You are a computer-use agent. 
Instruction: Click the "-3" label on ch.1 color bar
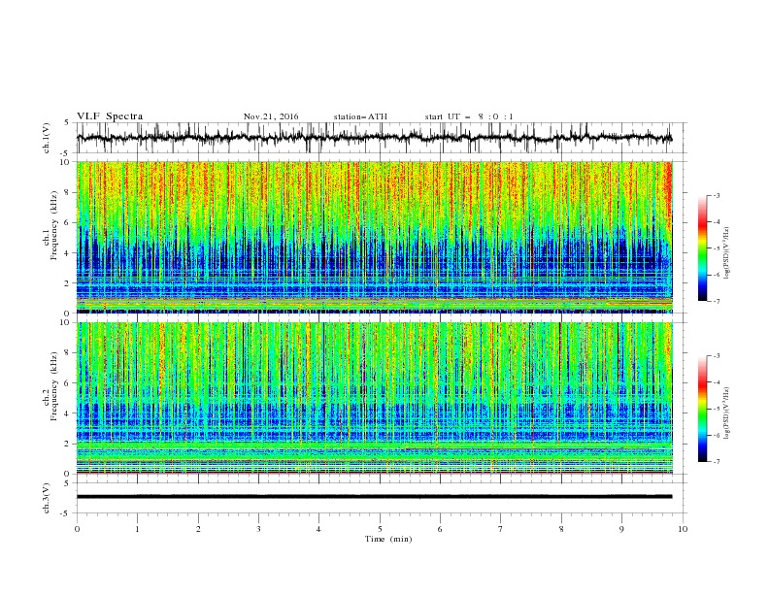tap(717, 195)
